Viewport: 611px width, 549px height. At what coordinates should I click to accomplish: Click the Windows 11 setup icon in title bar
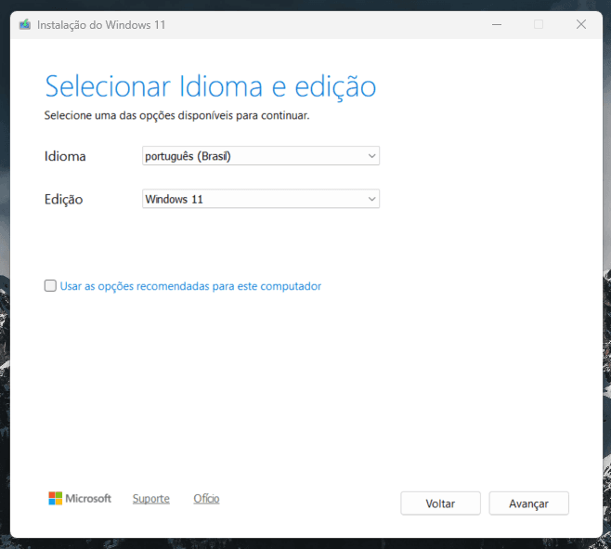click(x=25, y=24)
